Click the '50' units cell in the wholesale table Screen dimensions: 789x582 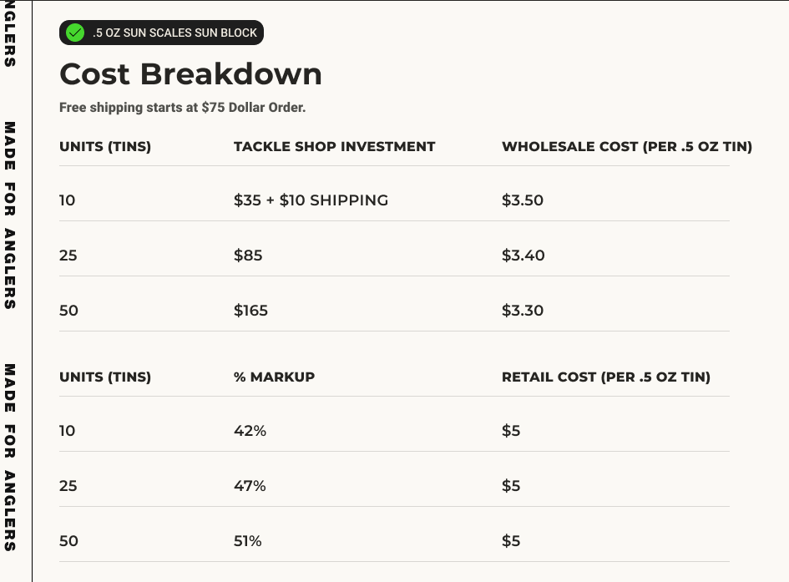coord(68,311)
